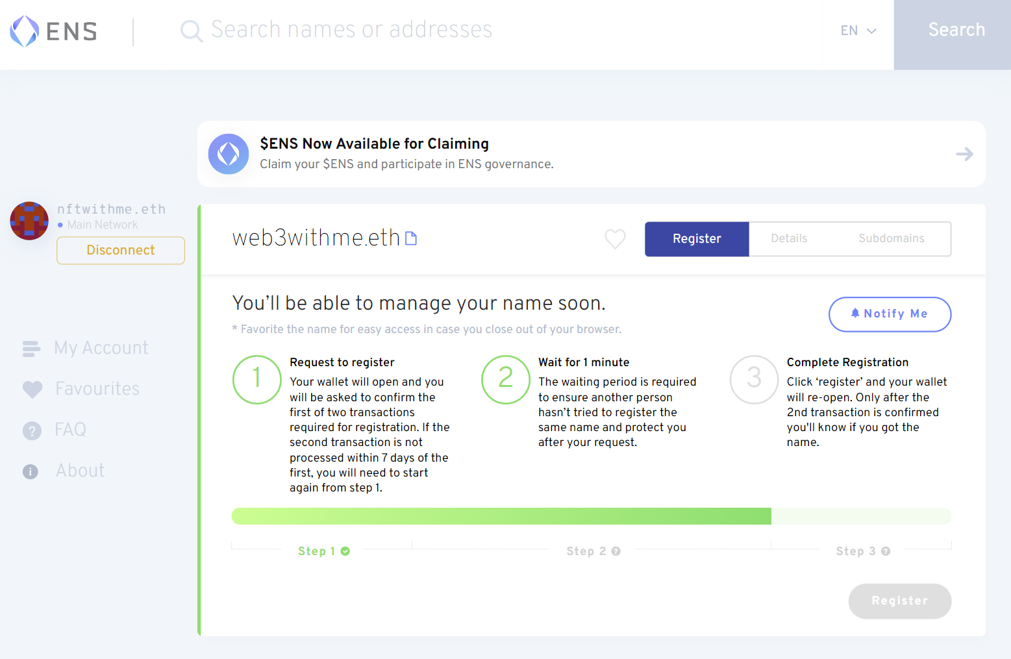Click the $ENS token banner icon
The height and width of the screenshot is (659, 1011).
point(229,154)
